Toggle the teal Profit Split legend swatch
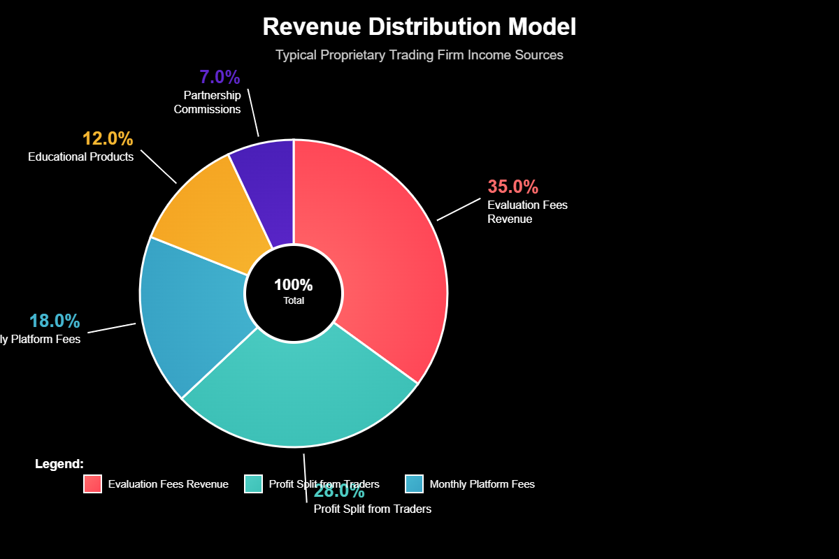Screen dimensions: 839x559 pos(253,484)
